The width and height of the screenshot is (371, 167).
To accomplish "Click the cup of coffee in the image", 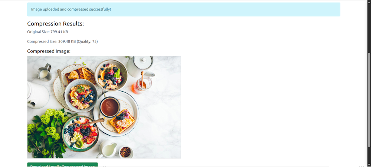I will (109, 107).
